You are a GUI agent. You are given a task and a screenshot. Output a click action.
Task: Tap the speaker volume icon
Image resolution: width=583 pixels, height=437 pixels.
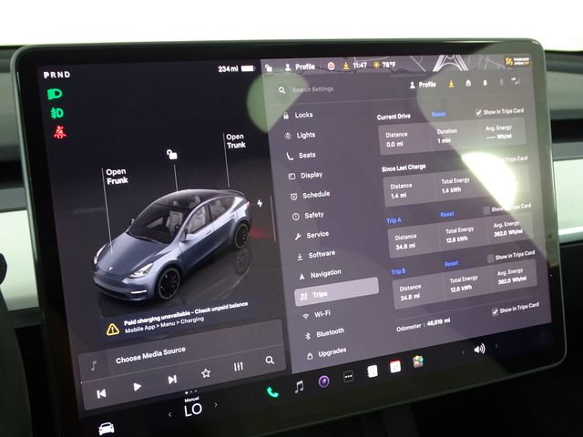(480, 349)
